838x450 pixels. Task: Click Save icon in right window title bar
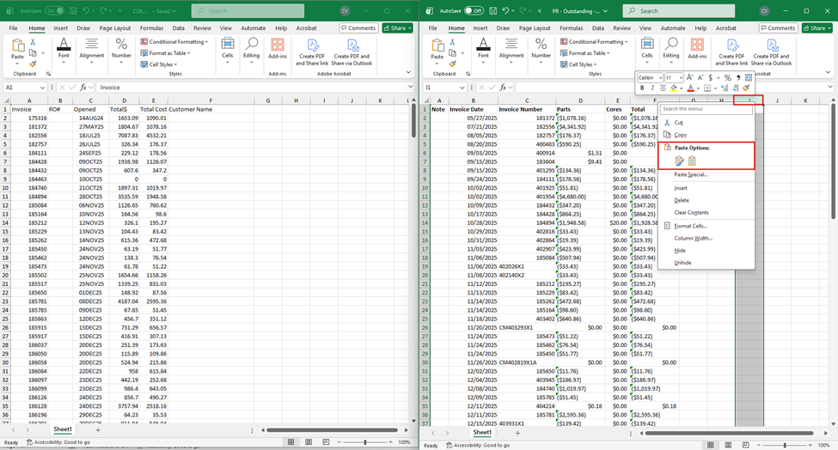point(492,10)
